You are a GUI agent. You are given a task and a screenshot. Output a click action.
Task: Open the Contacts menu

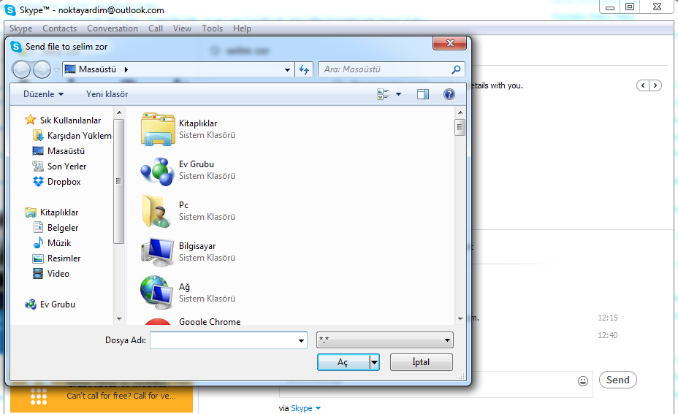pos(60,28)
